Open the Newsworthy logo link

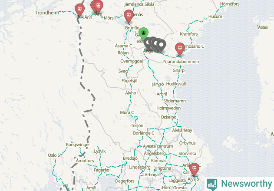[x=239, y=184]
